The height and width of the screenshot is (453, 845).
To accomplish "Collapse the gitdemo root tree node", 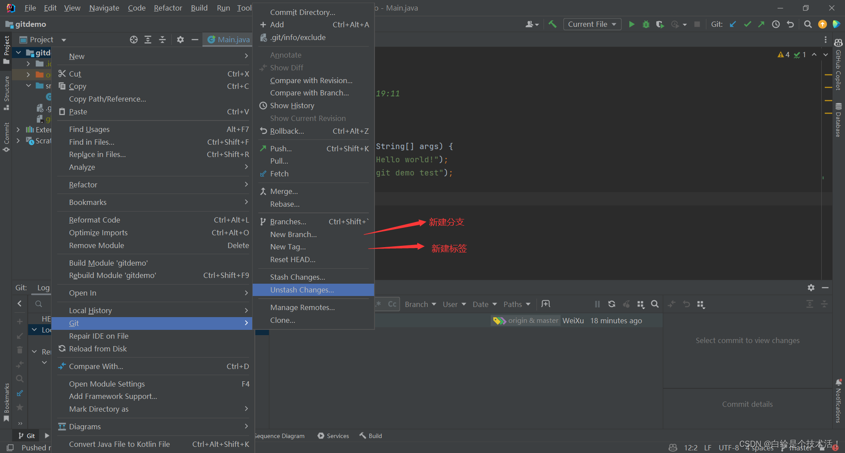I will coord(19,52).
